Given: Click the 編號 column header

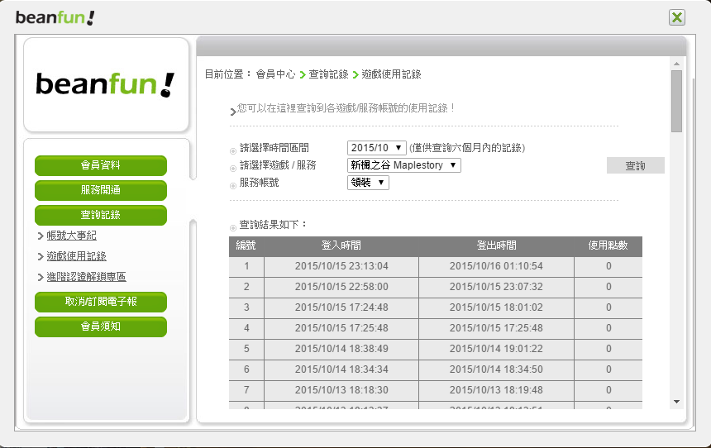Looking at the screenshot, I should 246,245.
